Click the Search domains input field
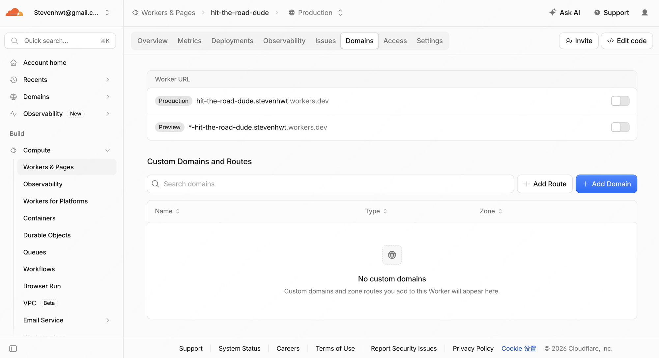The height and width of the screenshot is (358, 659). (x=330, y=184)
